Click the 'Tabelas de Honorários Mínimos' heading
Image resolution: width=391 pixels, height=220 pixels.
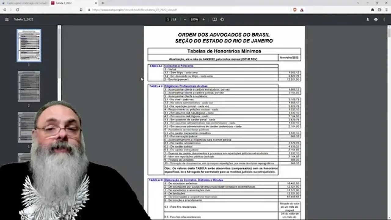click(x=224, y=51)
